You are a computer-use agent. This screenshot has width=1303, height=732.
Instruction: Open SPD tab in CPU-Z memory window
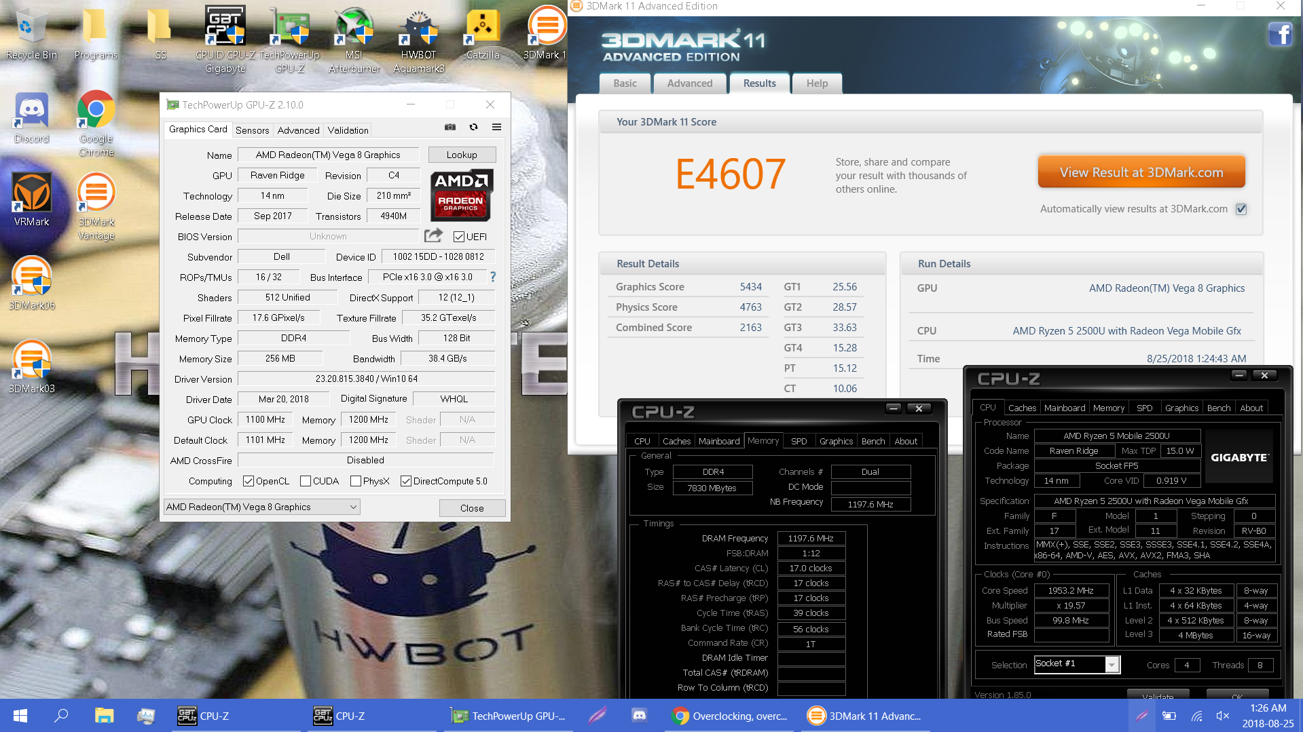pos(799,441)
